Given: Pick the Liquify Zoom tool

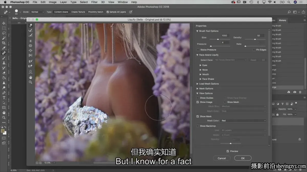Looking at the screenshot, I should point(30,82).
